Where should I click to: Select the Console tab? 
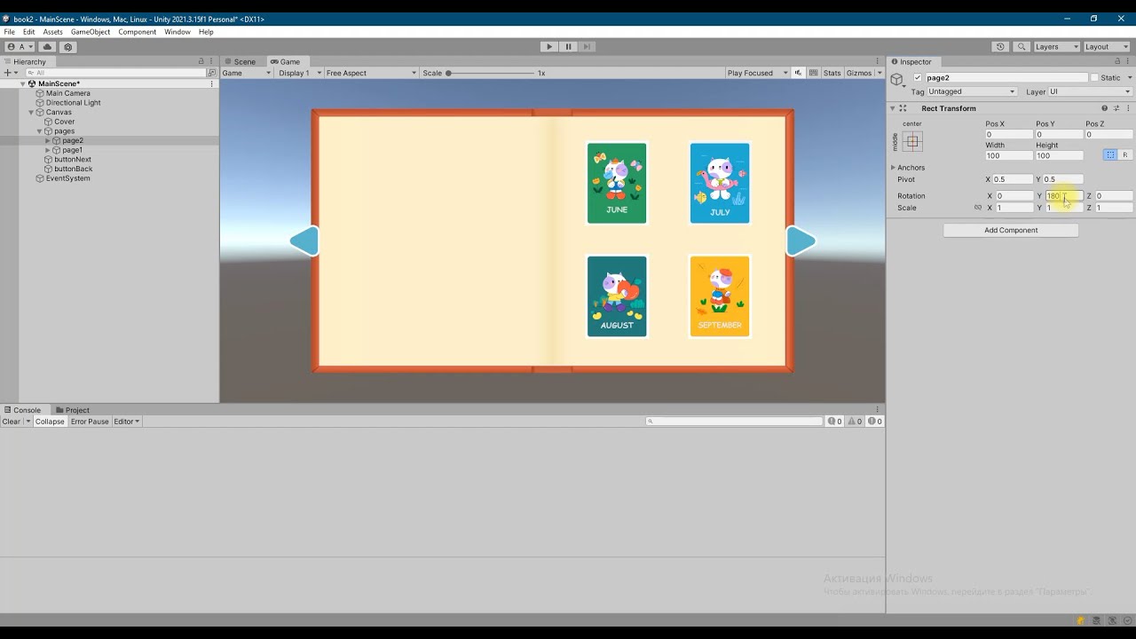22,410
